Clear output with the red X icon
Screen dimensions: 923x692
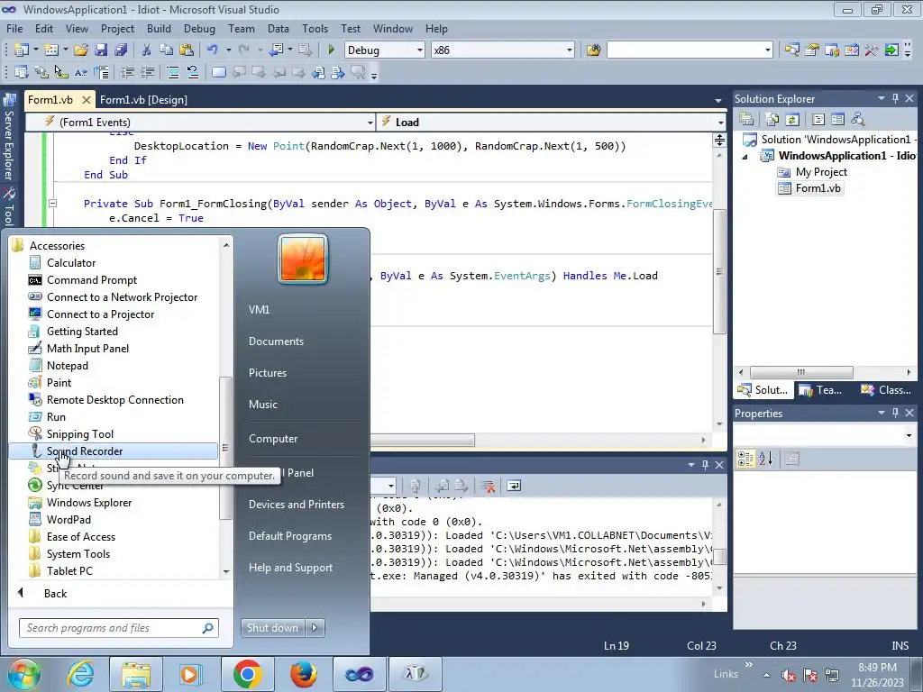point(488,486)
